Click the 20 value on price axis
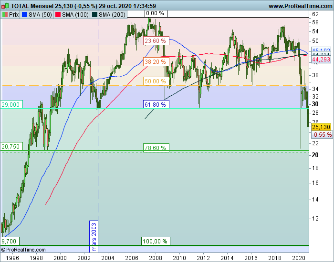 (x=315, y=155)
